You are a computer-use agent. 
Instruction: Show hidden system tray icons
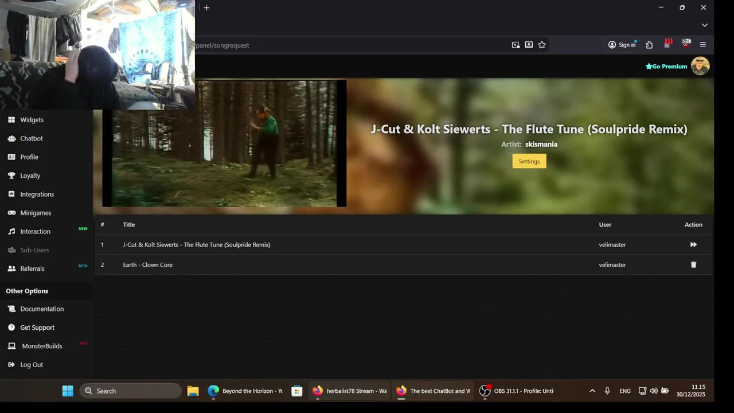[x=592, y=391]
